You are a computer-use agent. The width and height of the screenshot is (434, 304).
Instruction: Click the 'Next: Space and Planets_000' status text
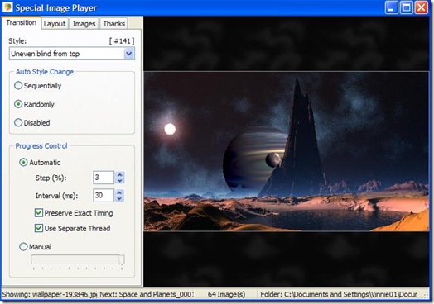point(147,294)
